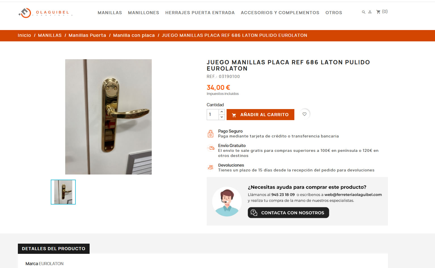
Task: Open the MANILLAS menu
Action: (110, 13)
